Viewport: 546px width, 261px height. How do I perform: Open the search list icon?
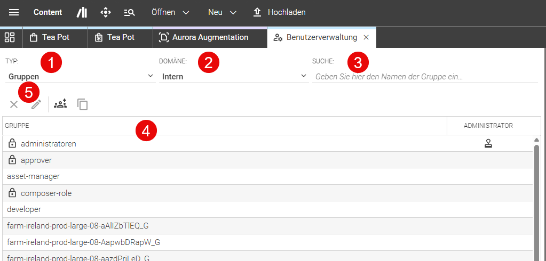[x=129, y=12]
